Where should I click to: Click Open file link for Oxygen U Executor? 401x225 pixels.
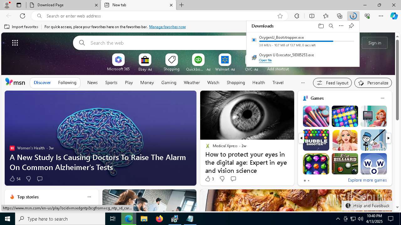(265, 60)
